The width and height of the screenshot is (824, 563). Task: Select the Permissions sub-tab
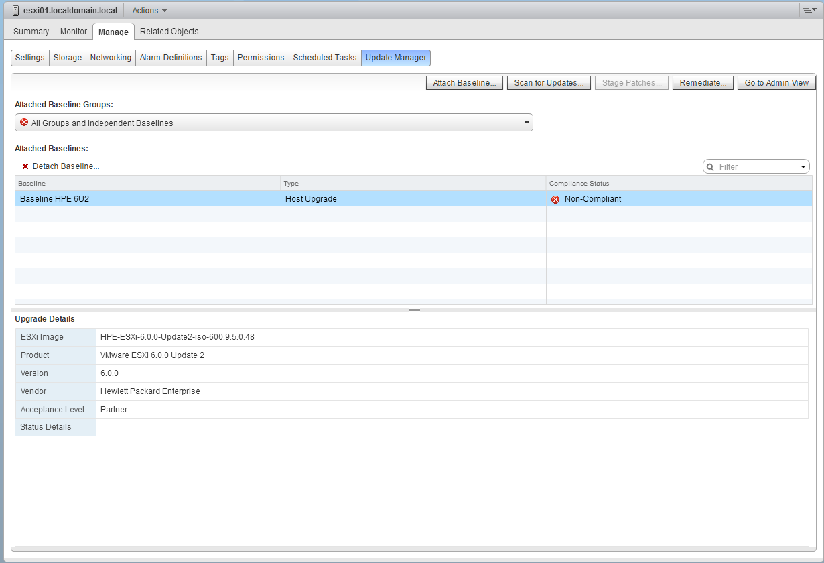tap(261, 58)
